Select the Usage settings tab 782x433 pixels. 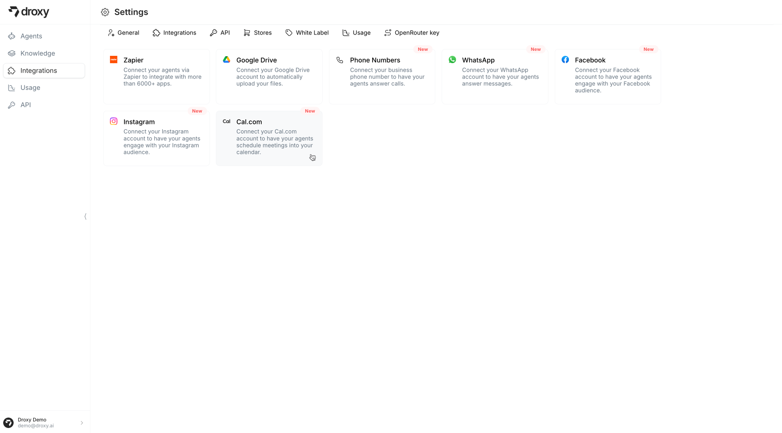(x=357, y=33)
